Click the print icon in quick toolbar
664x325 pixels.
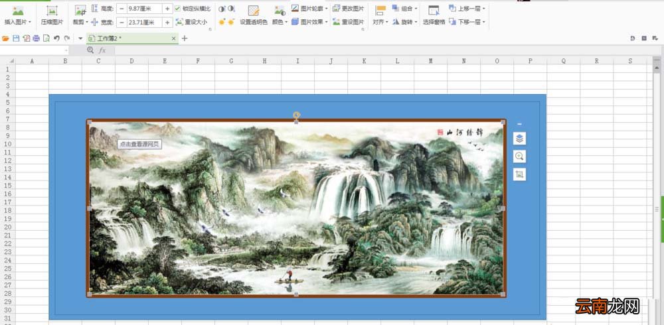coord(37,38)
